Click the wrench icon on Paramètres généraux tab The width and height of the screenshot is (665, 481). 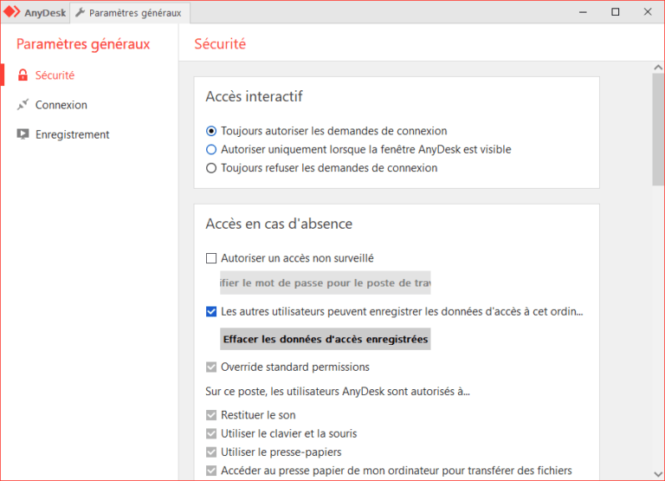coord(81,12)
